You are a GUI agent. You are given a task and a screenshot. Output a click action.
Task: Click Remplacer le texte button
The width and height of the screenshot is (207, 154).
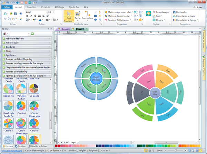(185, 16)
